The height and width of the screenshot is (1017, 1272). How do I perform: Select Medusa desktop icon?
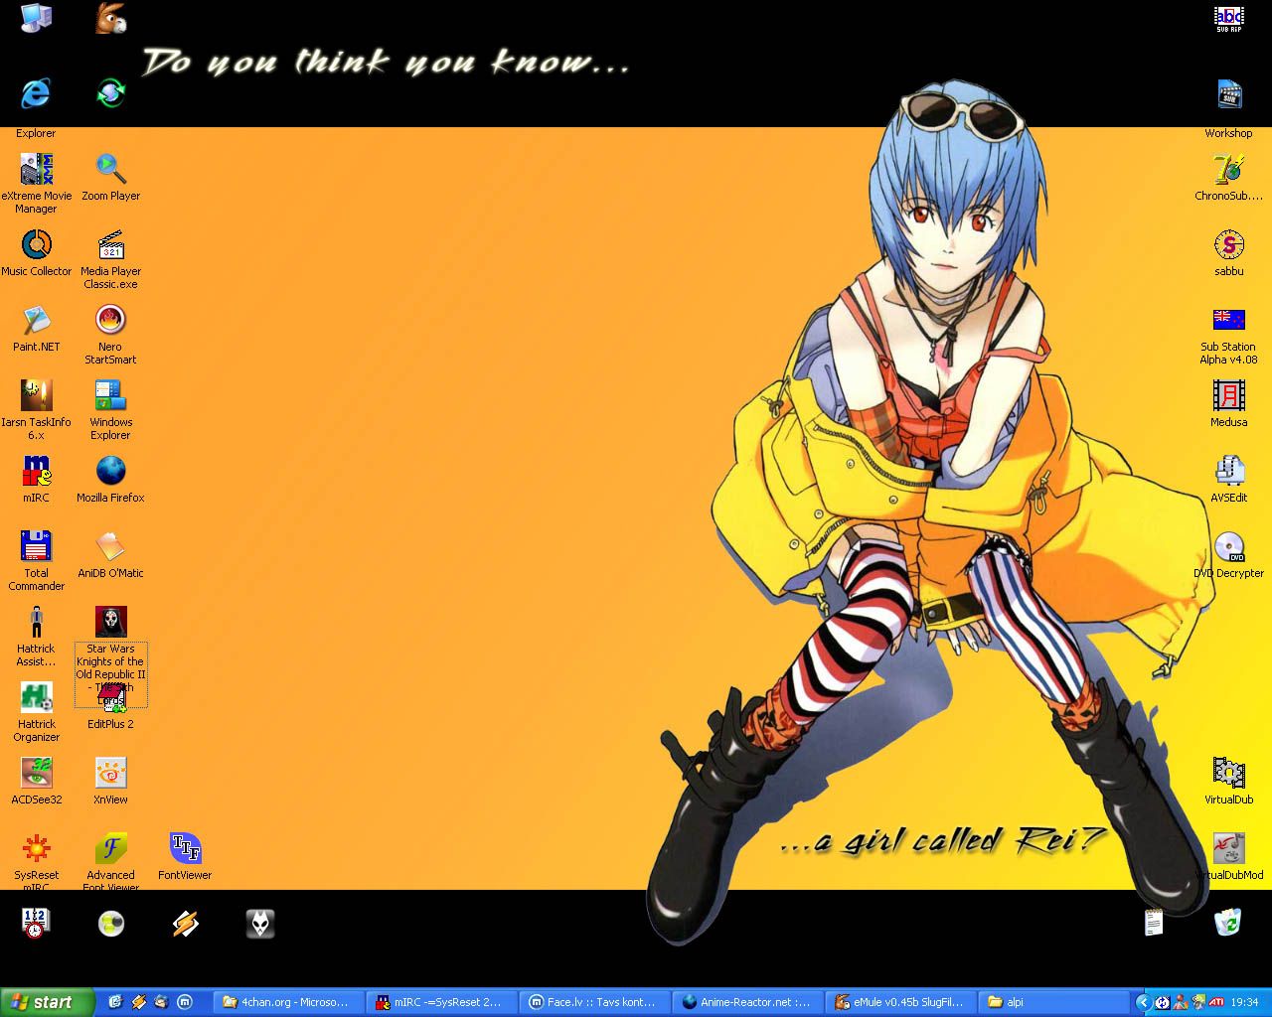point(1229,395)
